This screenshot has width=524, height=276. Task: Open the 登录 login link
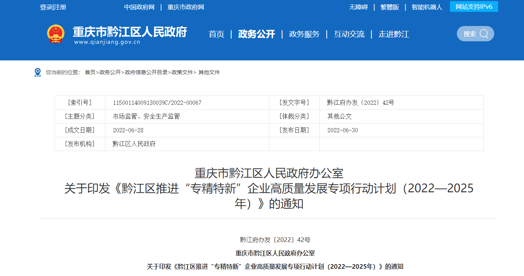point(46,7)
